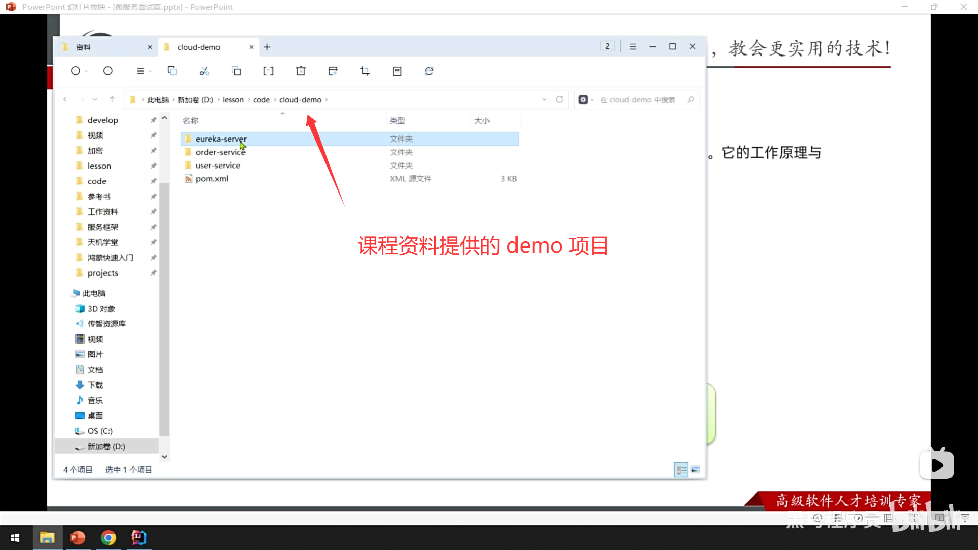The height and width of the screenshot is (550, 978).
Task: Switch to details list view toggle
Action: (681, 470)
